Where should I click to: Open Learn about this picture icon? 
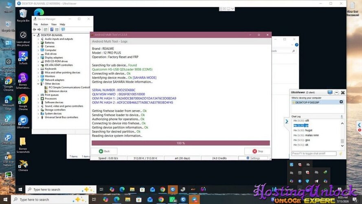23,39
